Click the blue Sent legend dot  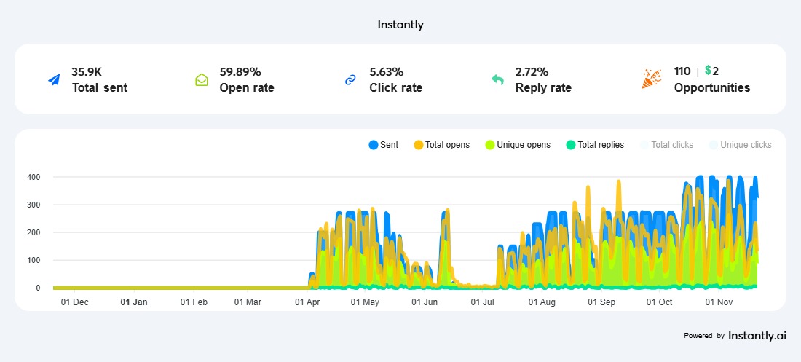[374, 145]
